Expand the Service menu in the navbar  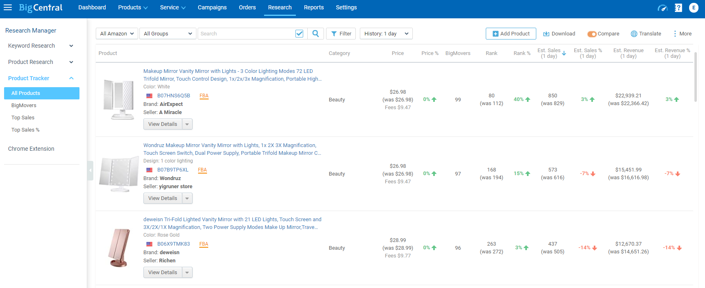[173, 7]
